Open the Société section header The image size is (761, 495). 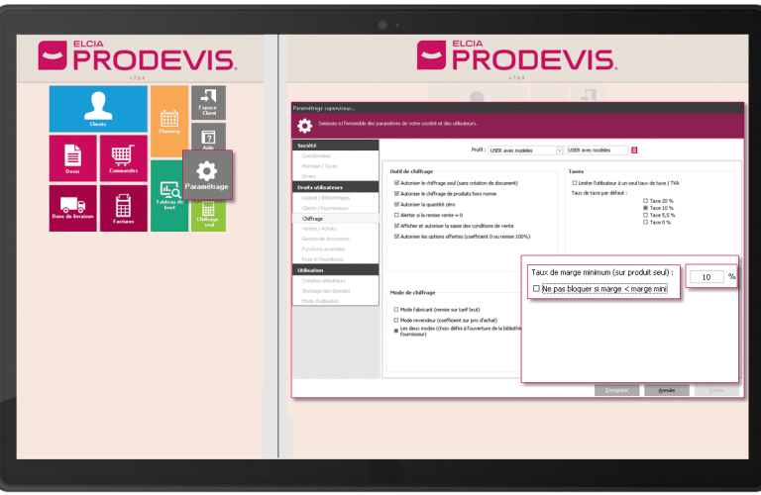[335, 146]
